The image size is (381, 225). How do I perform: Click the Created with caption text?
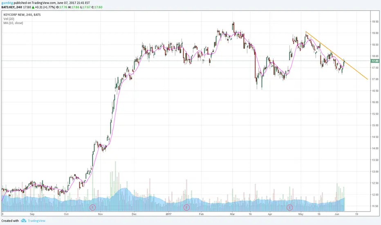10,221
